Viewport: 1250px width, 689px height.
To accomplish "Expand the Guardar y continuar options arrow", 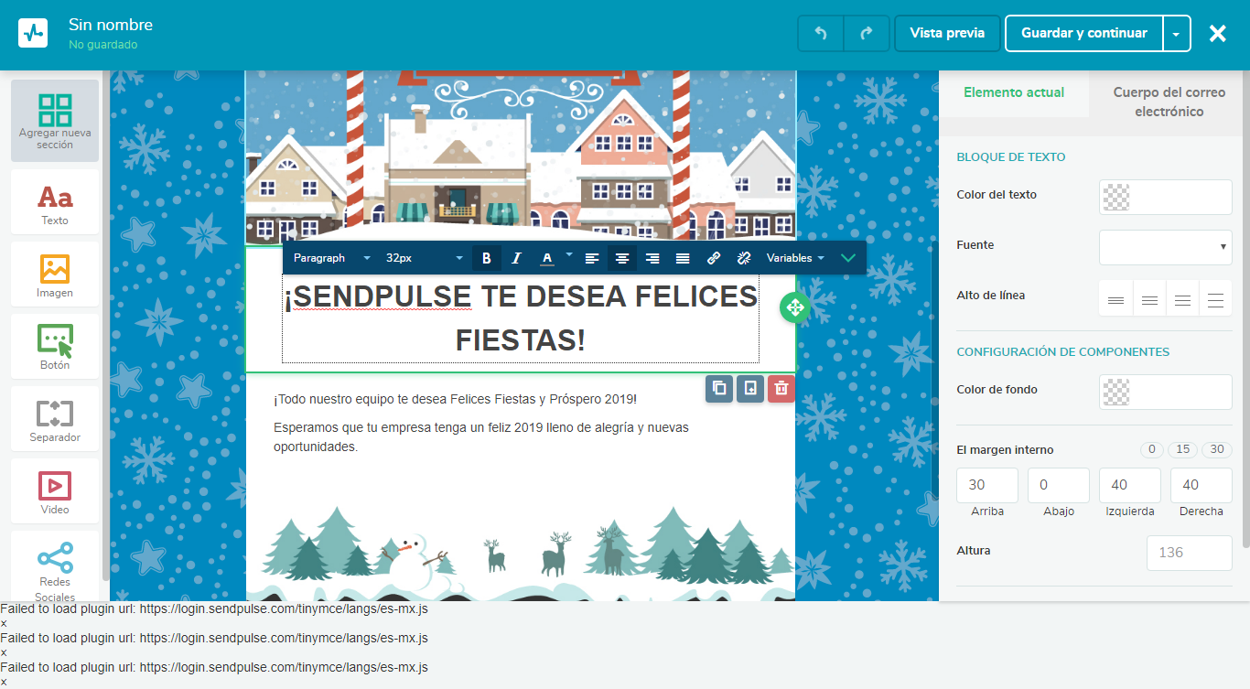I will [1177, 33].
